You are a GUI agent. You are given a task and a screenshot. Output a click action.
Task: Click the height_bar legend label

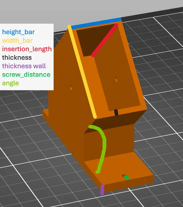[18, 32]
